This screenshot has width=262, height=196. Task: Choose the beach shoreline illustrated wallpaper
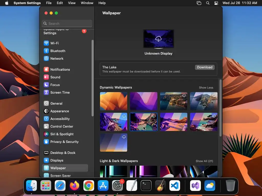(204, 122)
